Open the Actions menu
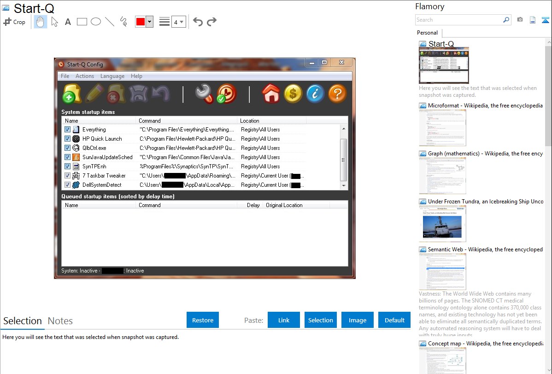552x374 pixels. click(85, 76)
